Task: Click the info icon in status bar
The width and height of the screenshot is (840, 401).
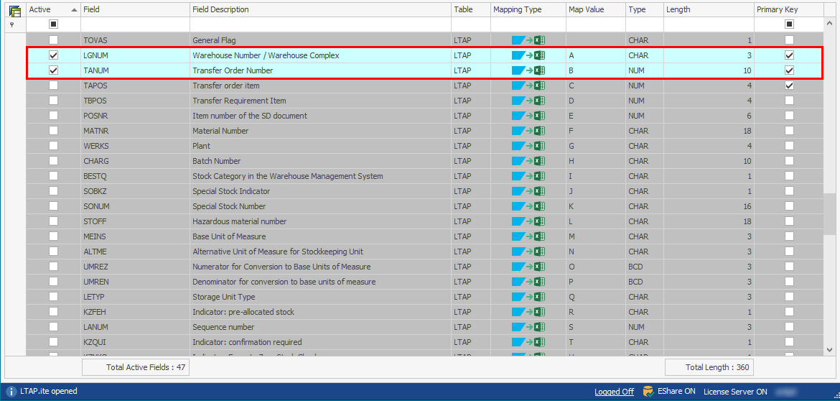Action: coord(11,392)
